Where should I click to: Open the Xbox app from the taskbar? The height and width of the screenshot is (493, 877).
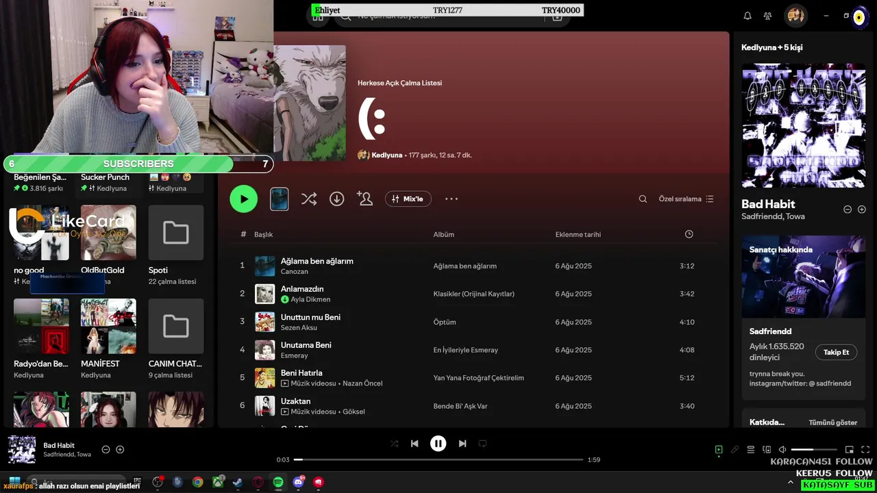pos(218,482)
